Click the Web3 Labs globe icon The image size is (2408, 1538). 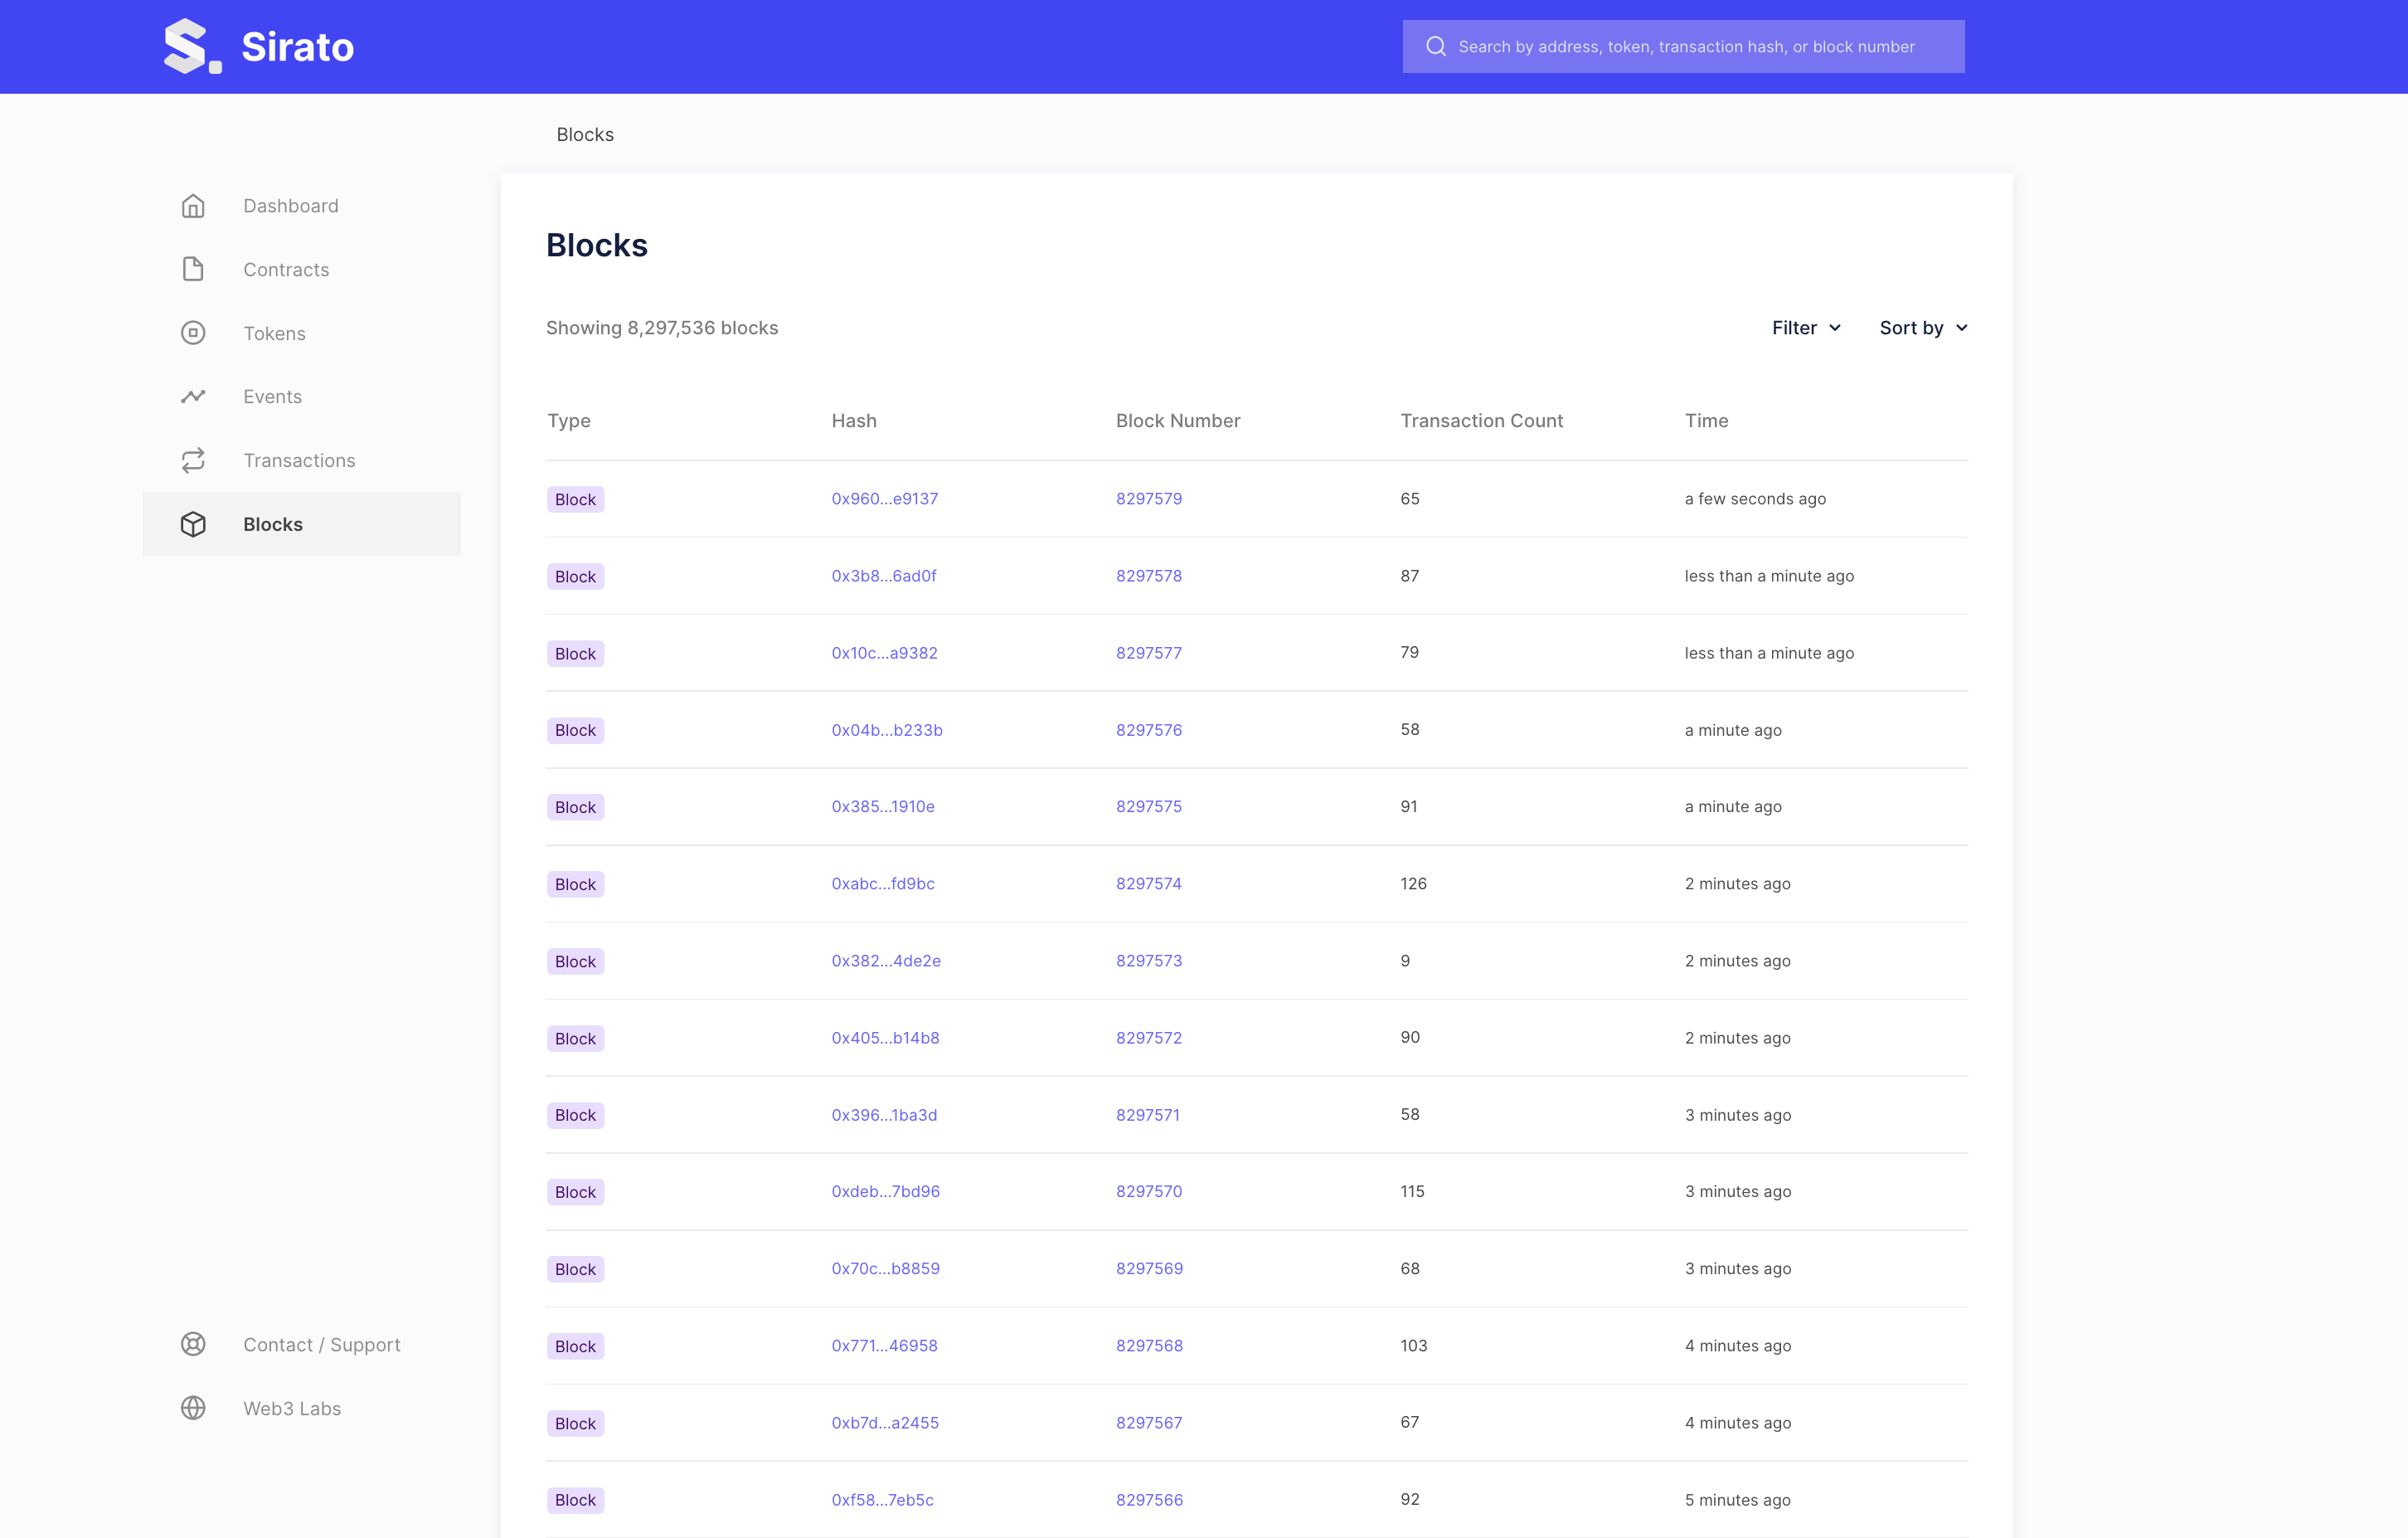[192, 1408]
